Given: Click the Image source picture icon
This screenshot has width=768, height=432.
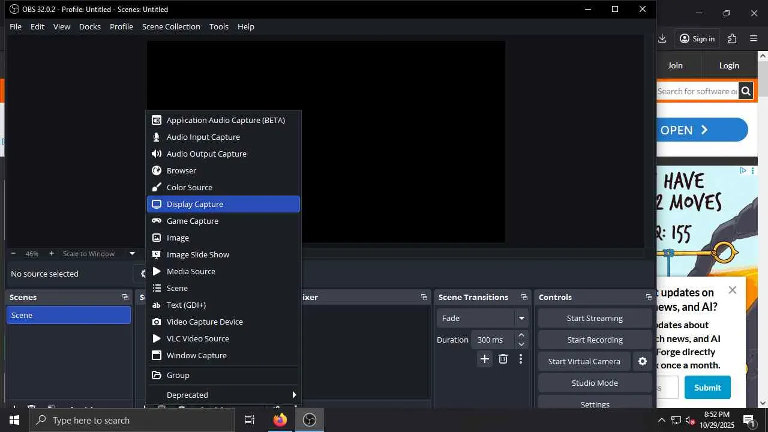Looking at the screenshot, I should (157, 238).
